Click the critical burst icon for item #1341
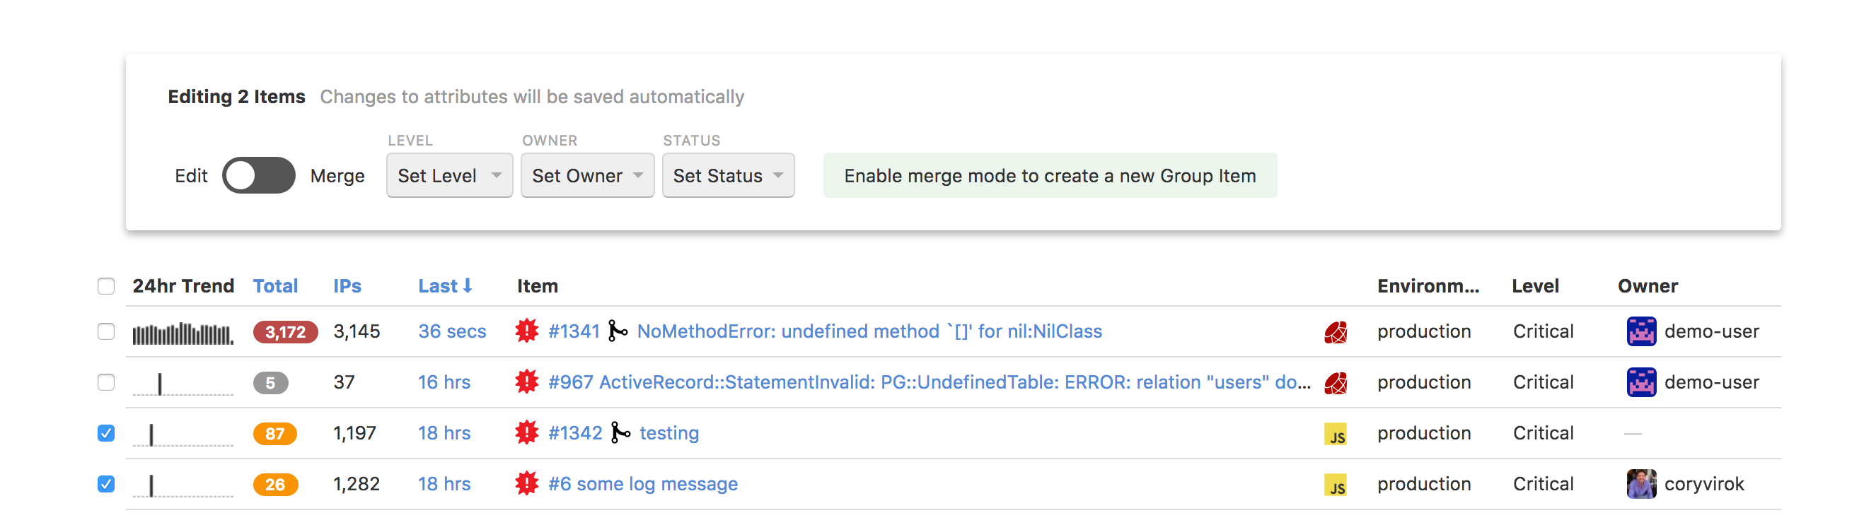 [x=526, y=331]
